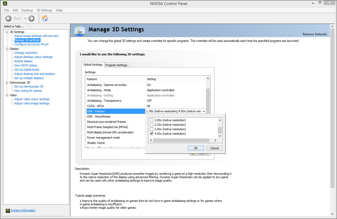Select the Global Settings tab
Screen dimensions: 337x219
(93, 65)
